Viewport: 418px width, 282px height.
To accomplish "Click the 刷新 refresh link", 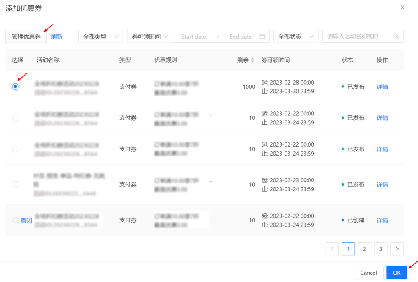I will click(57, 37).
